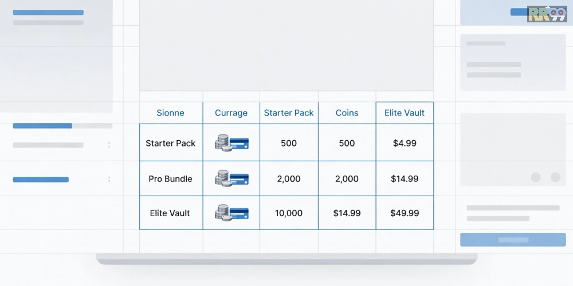
Task: Click the blue progress bar in the left sidebar
Action: [42, 126]
